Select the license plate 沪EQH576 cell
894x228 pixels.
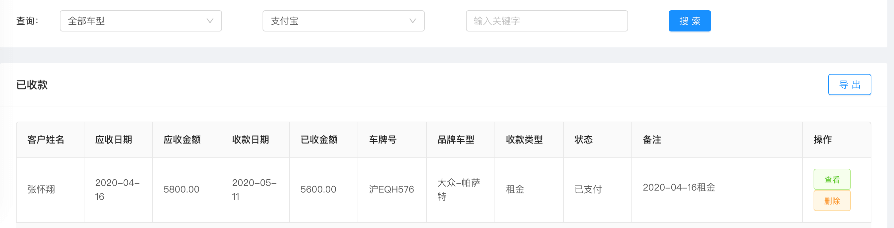point(391,189)
